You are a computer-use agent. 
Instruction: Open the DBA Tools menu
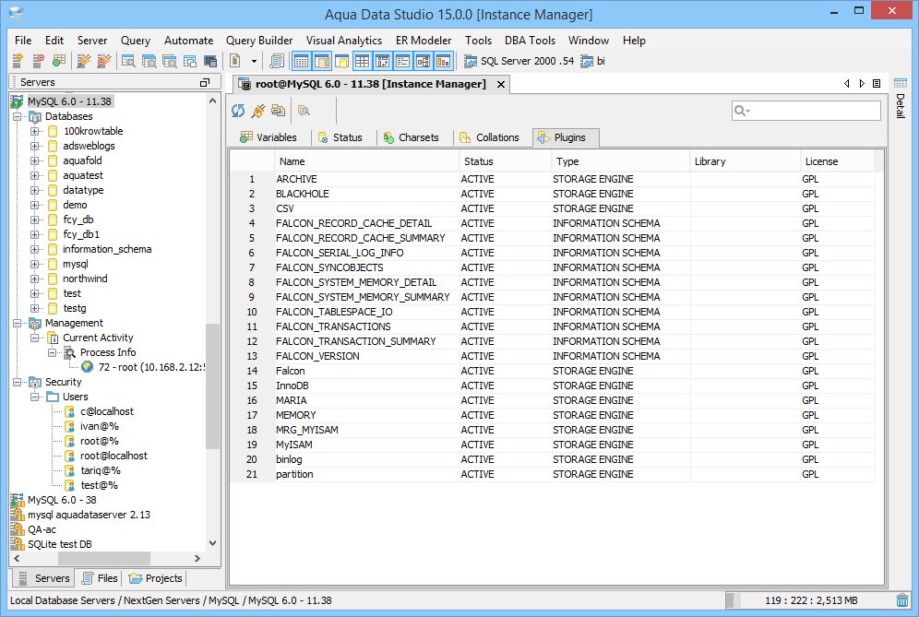[530, 41]
